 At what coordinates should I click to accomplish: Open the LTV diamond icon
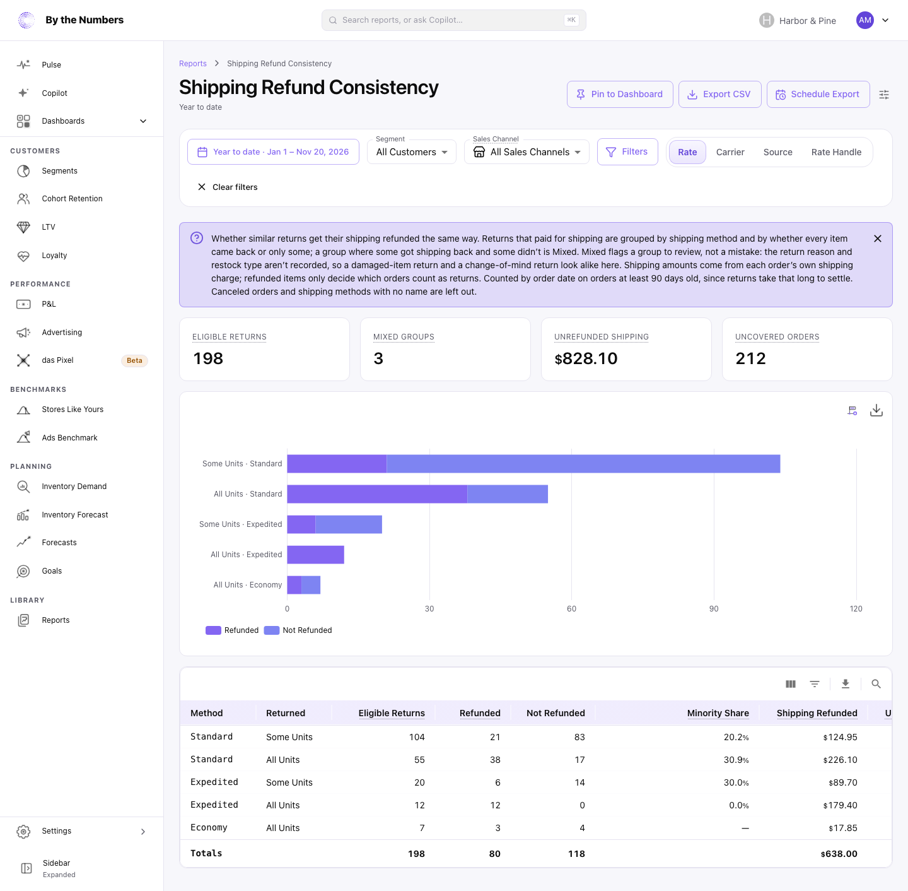(23, 227)
